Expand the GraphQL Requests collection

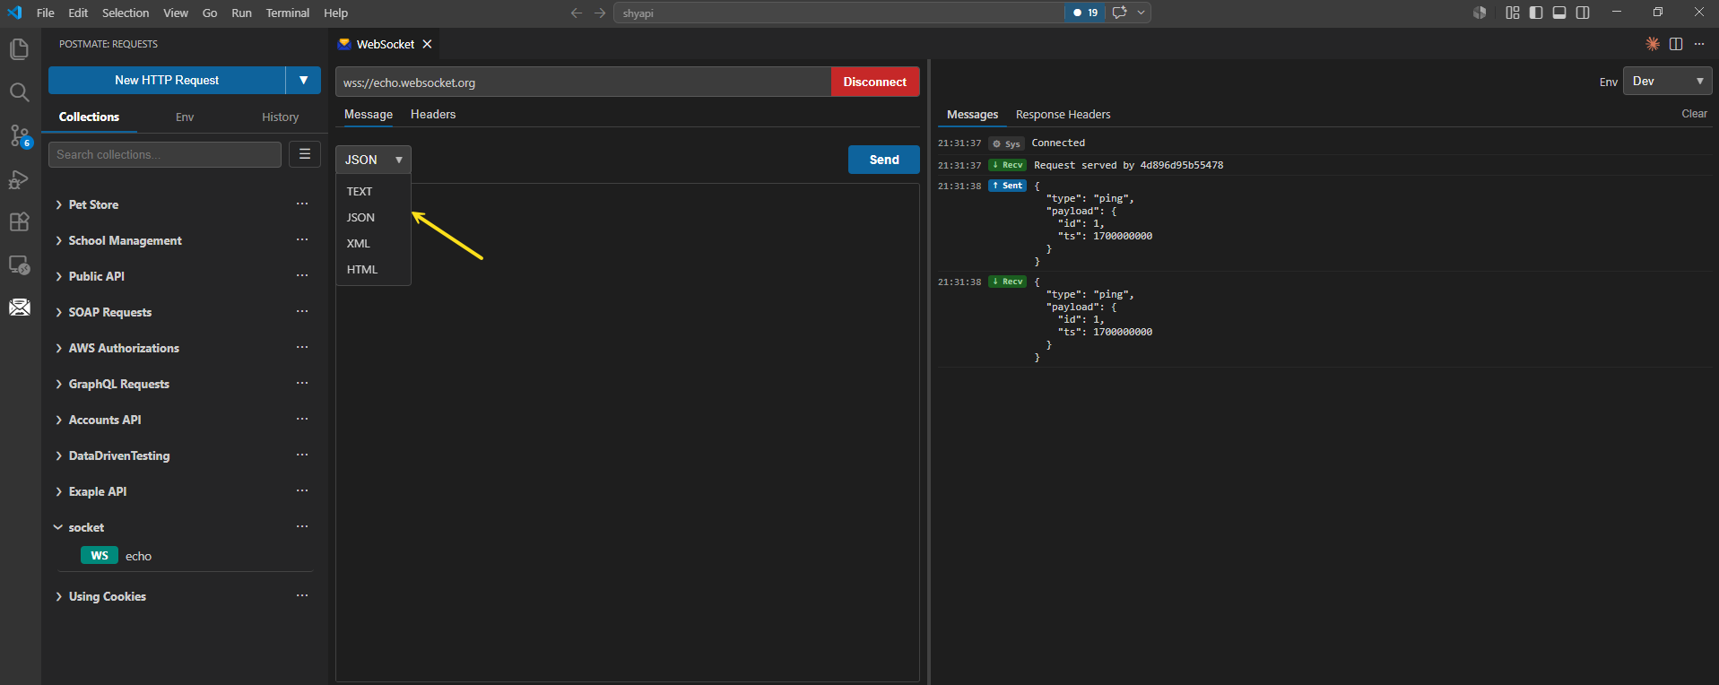[59, 384]
